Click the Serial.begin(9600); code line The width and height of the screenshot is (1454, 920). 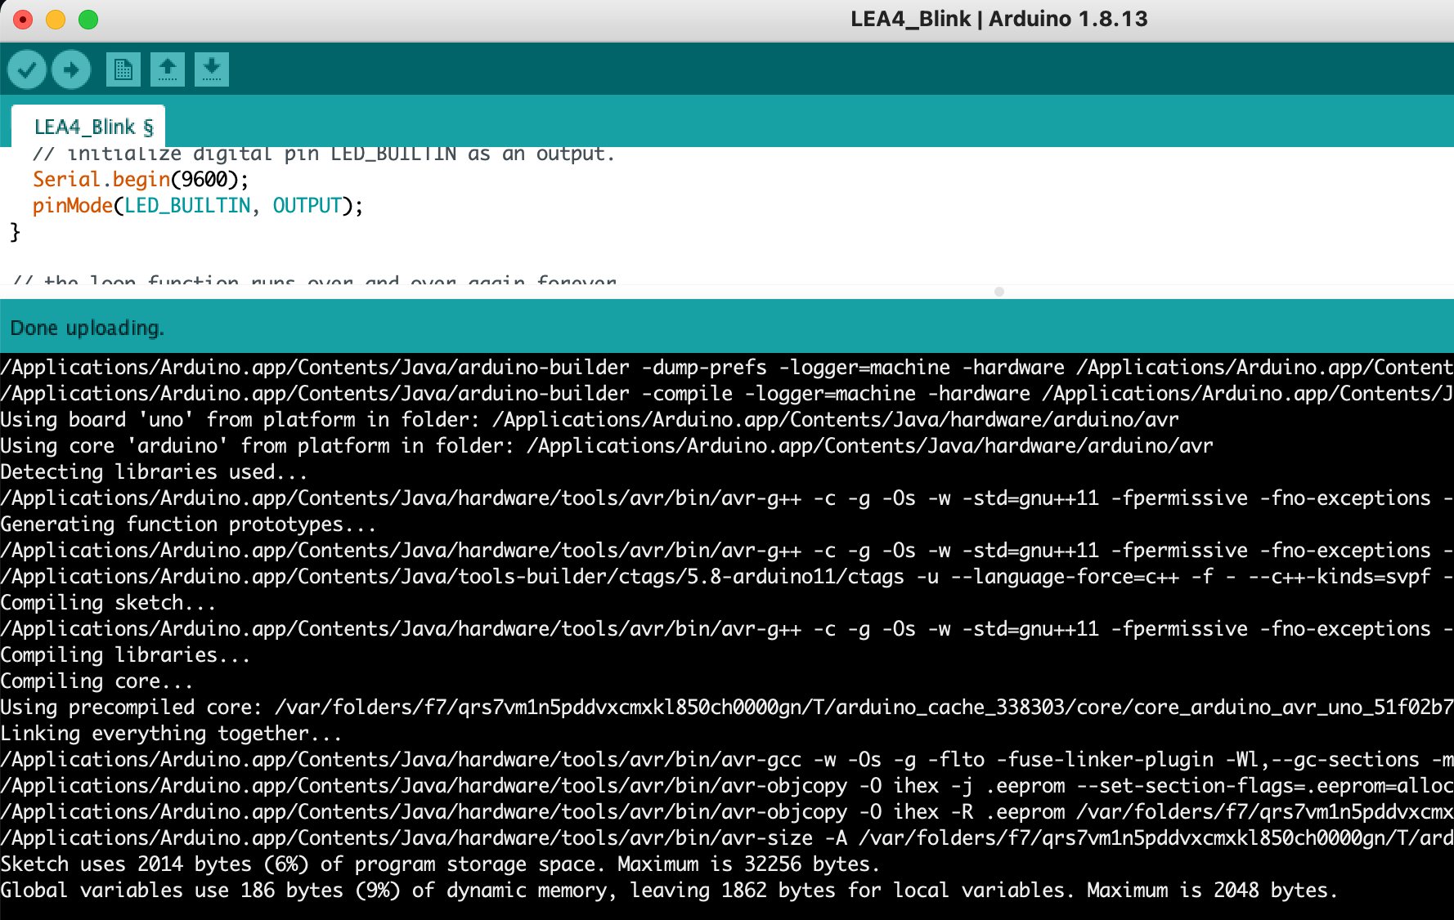coord(141,179)
